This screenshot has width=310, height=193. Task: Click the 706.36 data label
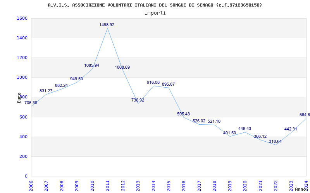pos(31,103)
